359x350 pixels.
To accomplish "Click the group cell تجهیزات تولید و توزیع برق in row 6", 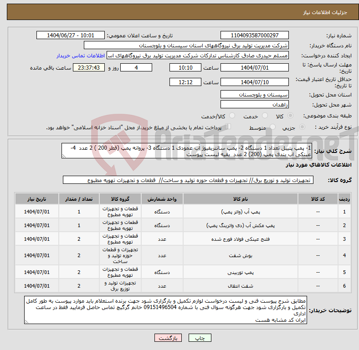I will [120, 286].
